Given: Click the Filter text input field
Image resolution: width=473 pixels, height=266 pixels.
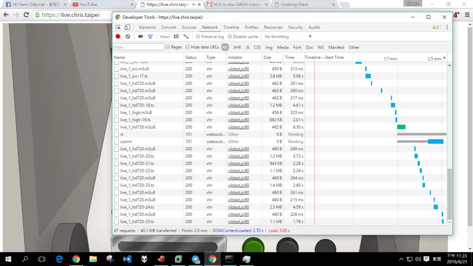Looking at the screenshot, I should tap(139, 47).
